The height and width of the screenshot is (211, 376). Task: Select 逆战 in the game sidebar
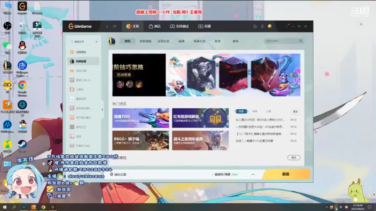(84, 136)
